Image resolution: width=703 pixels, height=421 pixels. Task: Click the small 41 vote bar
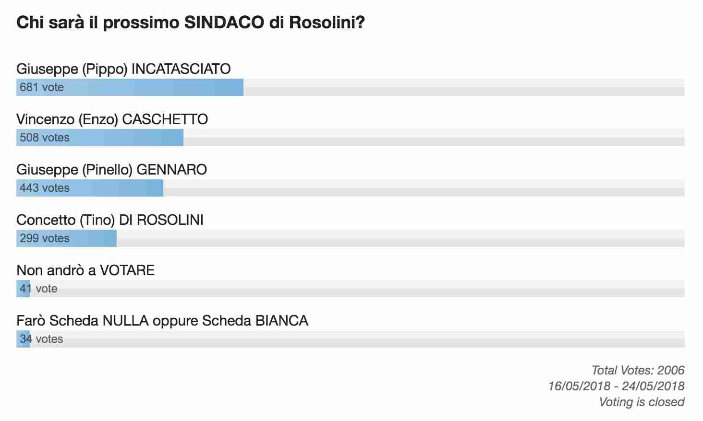23,289
